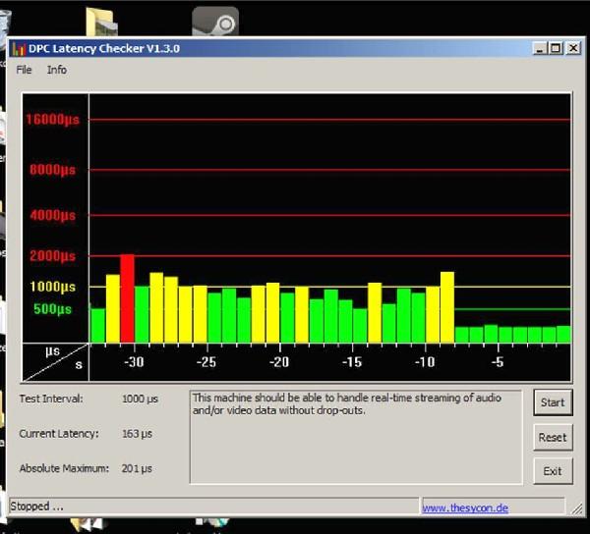Click the 1000 µs test interval value
This screenshot has width=590, height=534.
[140, 399]
